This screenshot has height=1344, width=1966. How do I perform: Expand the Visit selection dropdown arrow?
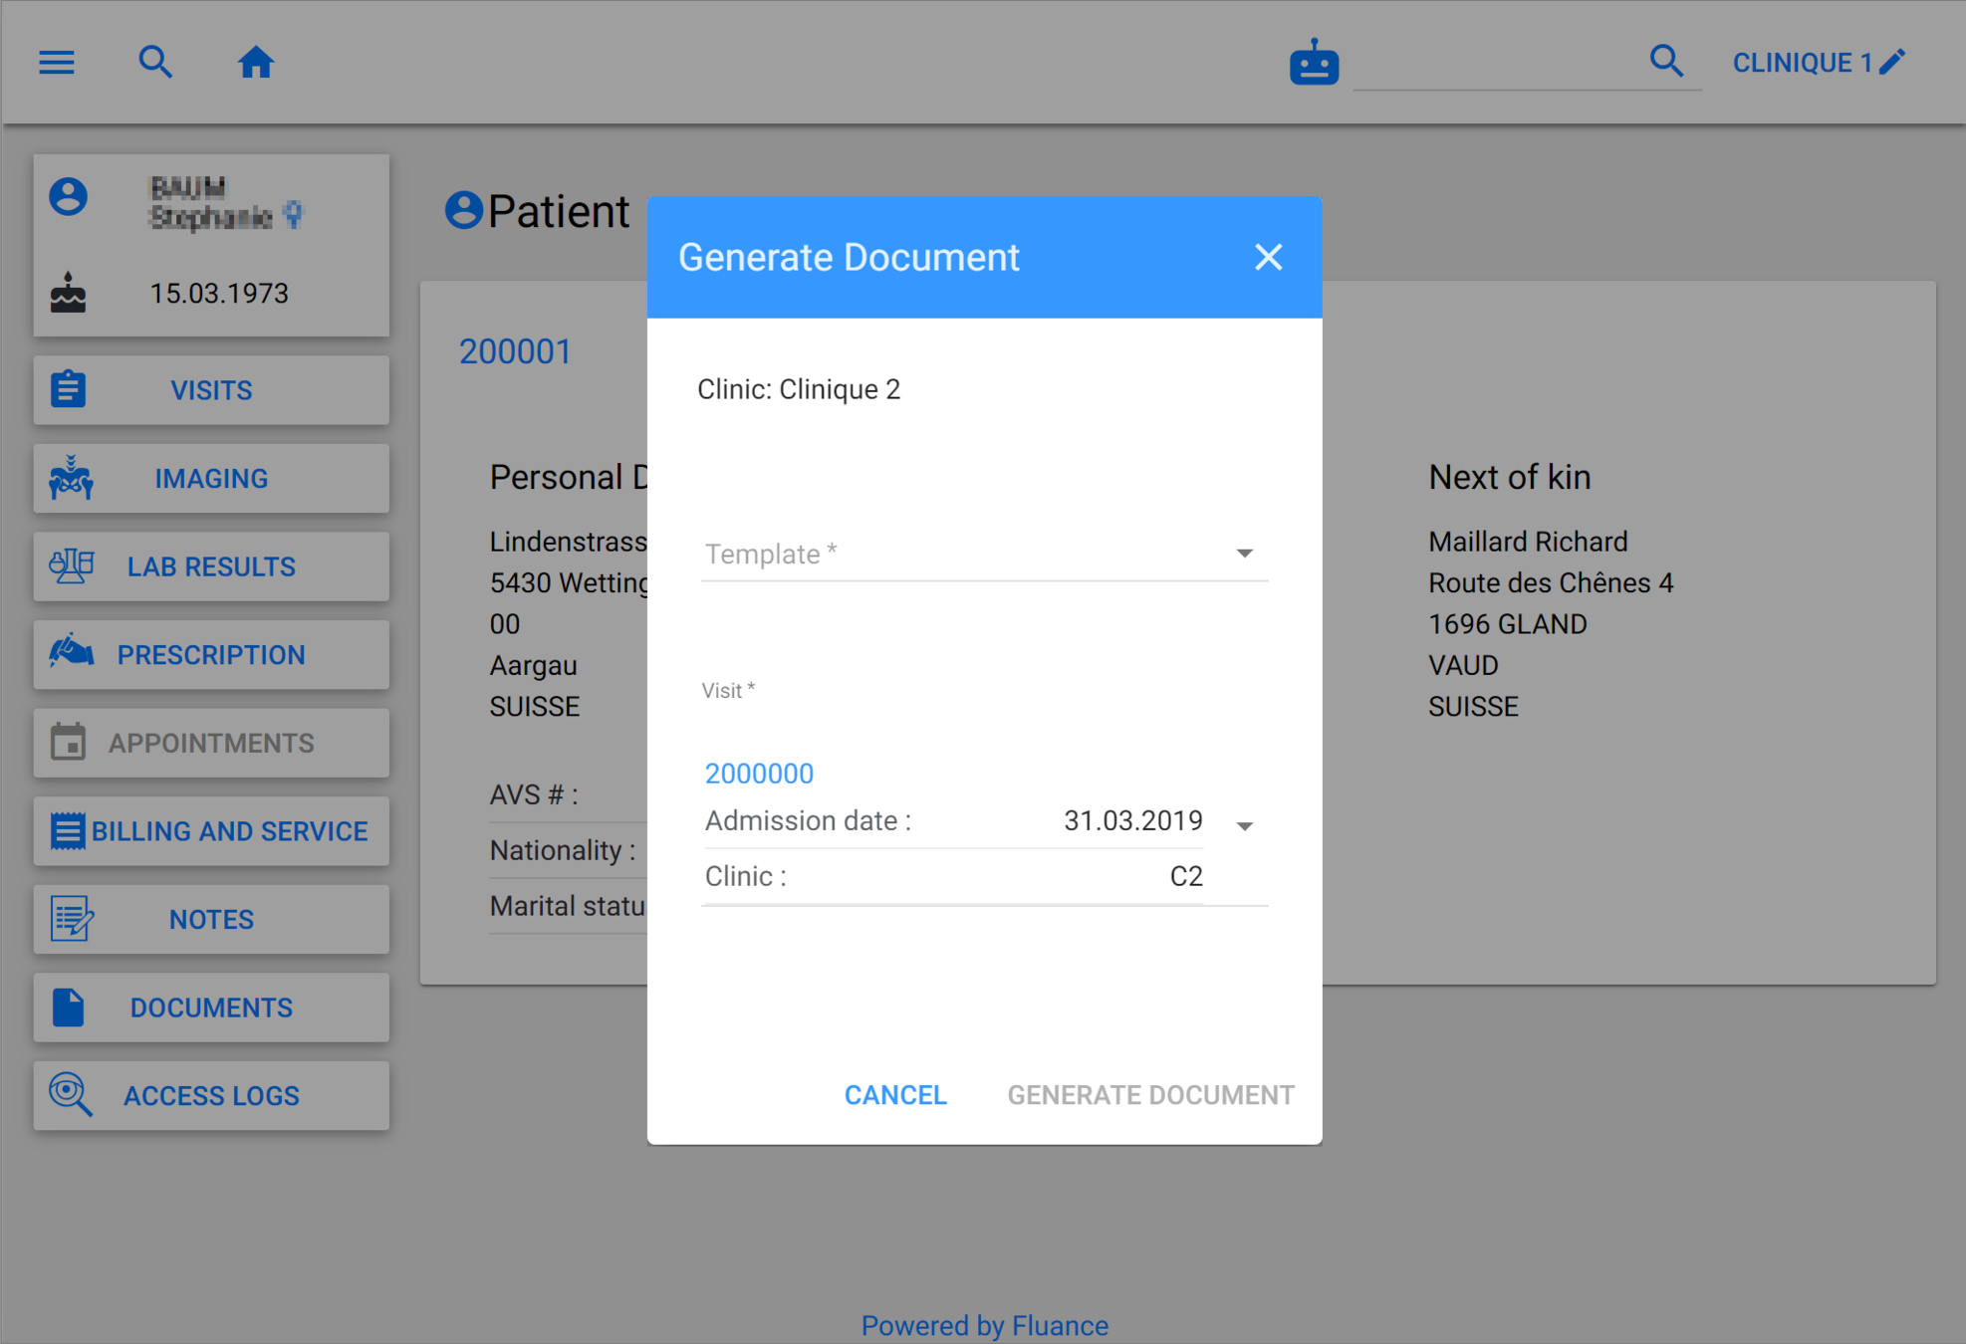coord(1244,825)
